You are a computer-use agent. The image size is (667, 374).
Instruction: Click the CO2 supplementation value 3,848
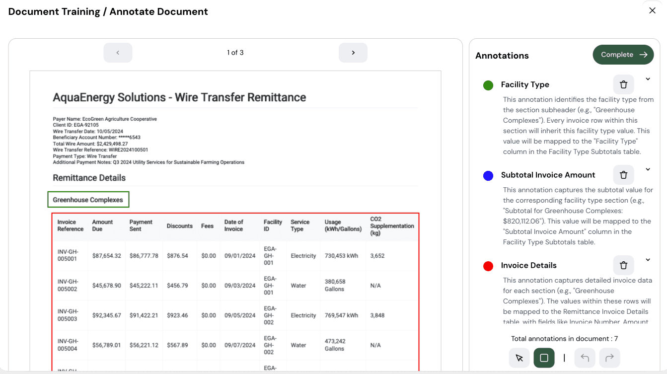point(377,315)
